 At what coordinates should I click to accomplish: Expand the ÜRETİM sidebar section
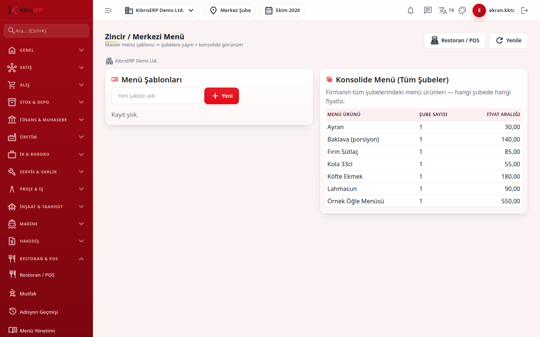coord(46,137)
